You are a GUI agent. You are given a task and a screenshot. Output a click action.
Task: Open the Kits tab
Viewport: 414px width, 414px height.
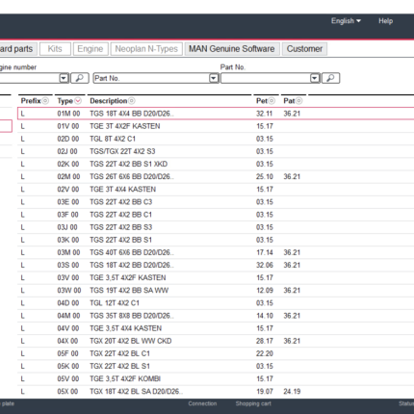click(x=55, y=49)
